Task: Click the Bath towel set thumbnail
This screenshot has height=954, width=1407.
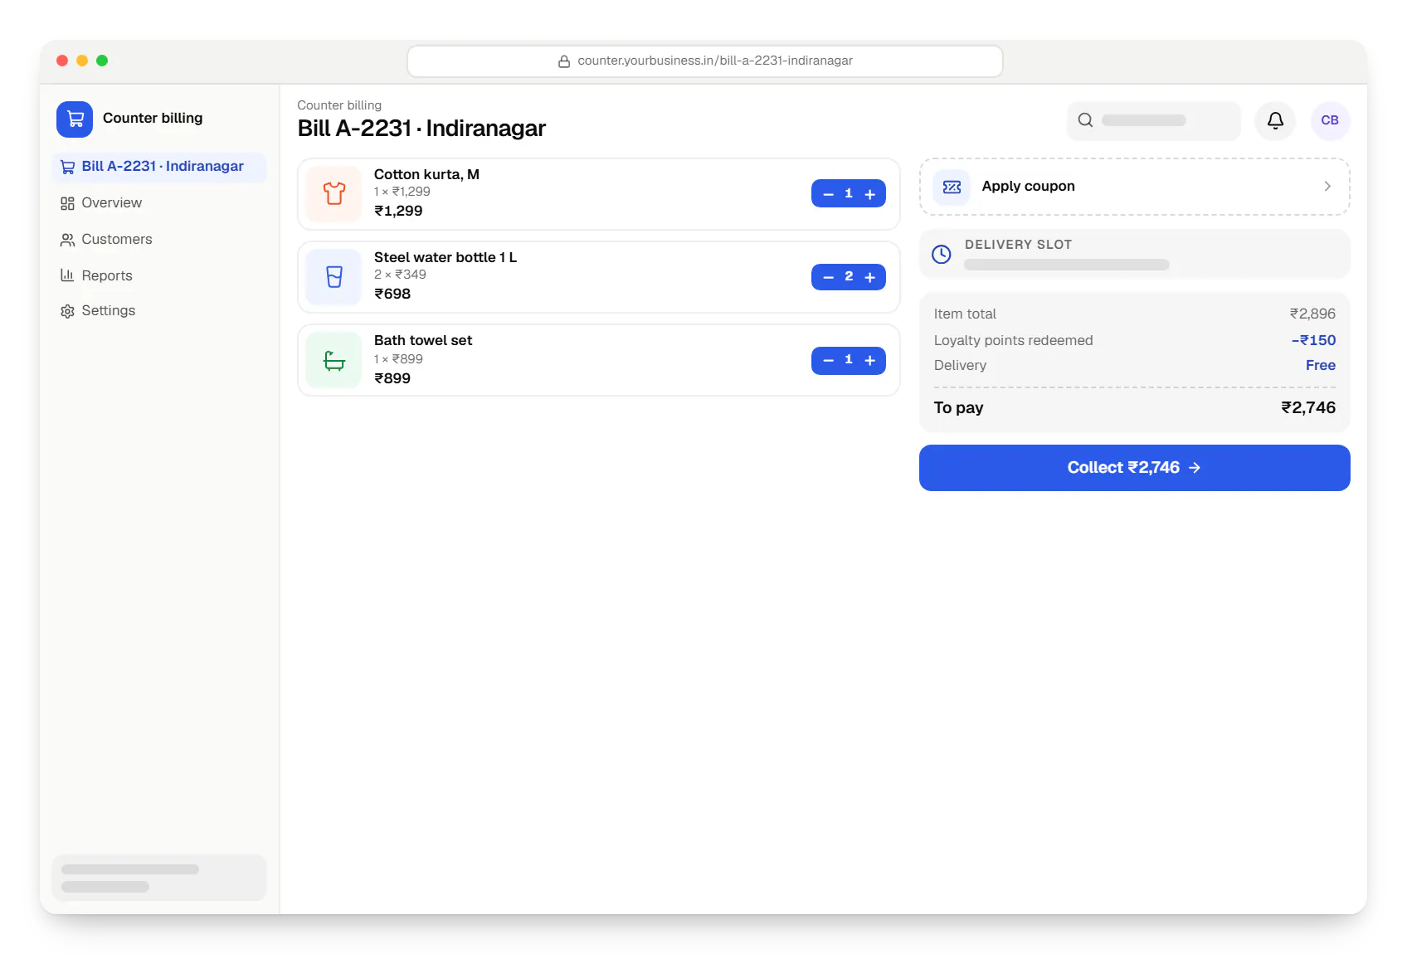Action: tap(333, 360)
